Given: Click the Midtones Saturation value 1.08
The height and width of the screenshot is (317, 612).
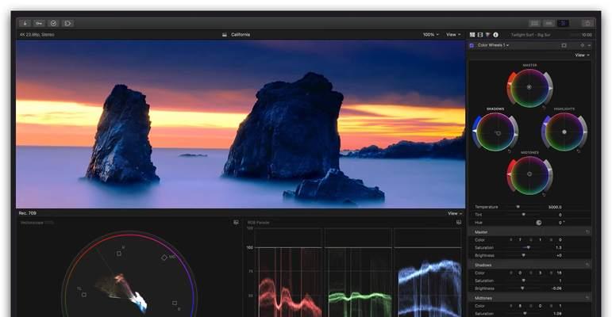Looking at the screenshot, I should (x=557, y=314).
